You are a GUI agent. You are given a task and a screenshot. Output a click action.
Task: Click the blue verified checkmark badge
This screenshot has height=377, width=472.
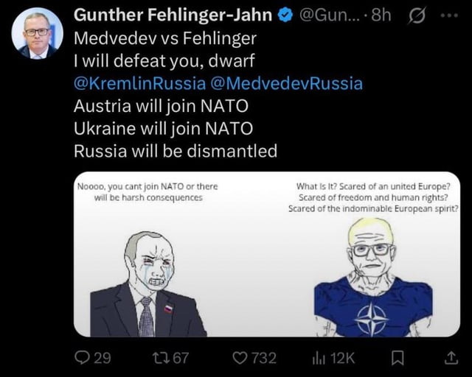click(284, 16)
